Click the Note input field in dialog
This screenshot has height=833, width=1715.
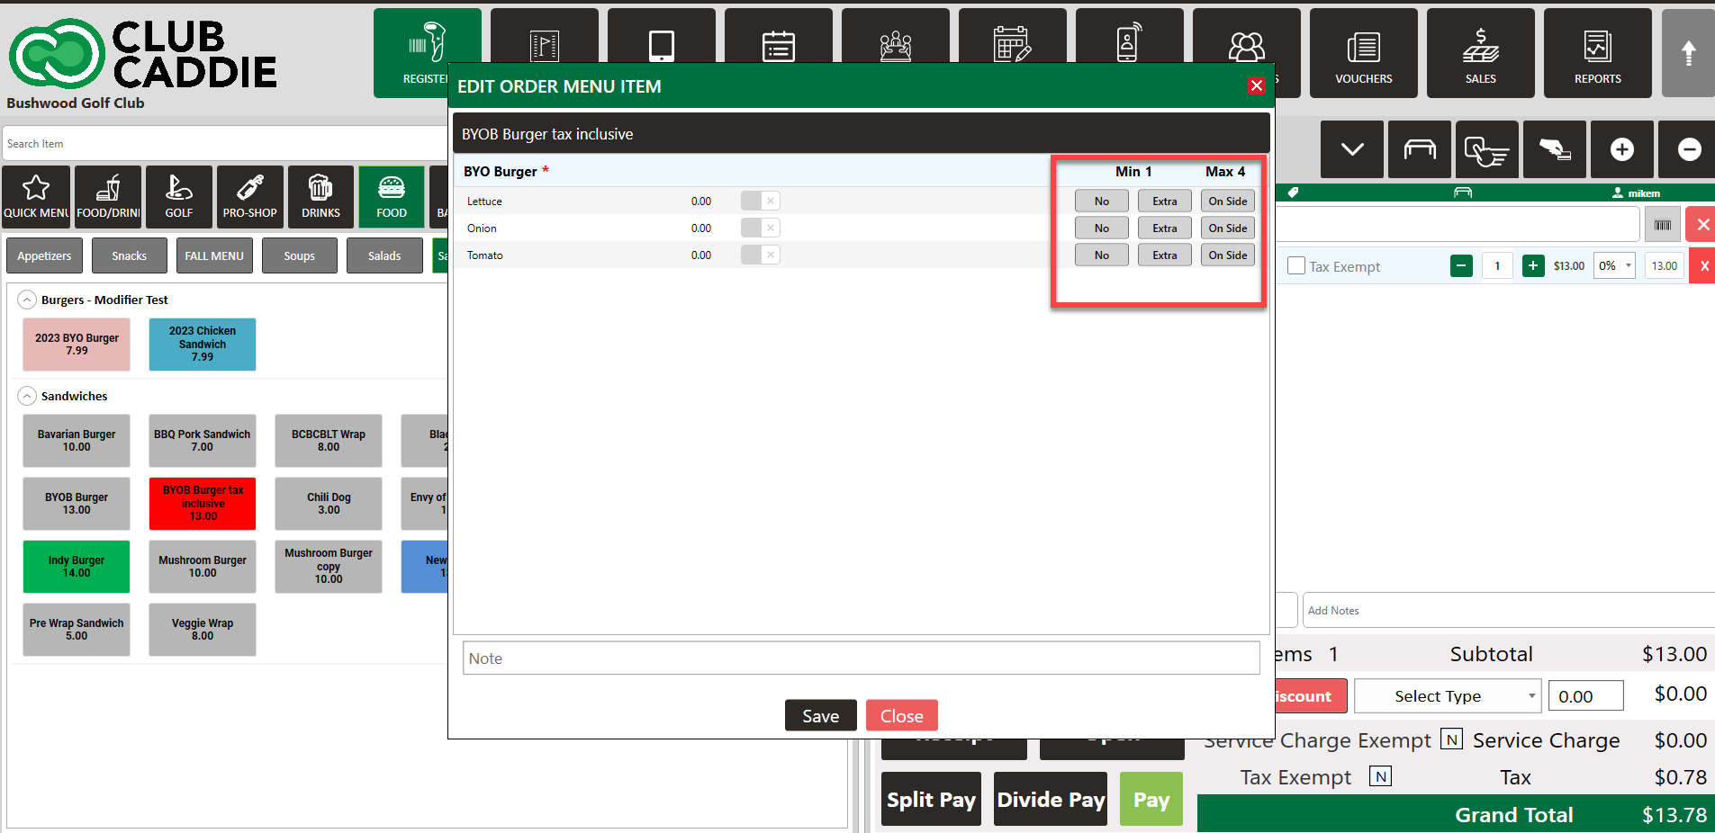tap(861, 658)
